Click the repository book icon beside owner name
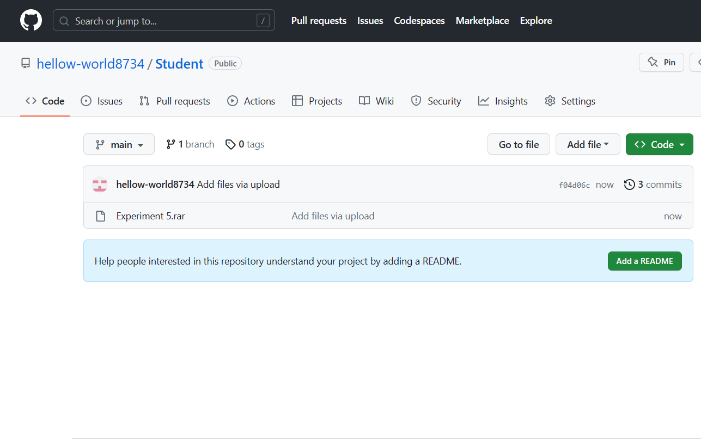This screenshot has width=701, height=448. tap(26, 63)
